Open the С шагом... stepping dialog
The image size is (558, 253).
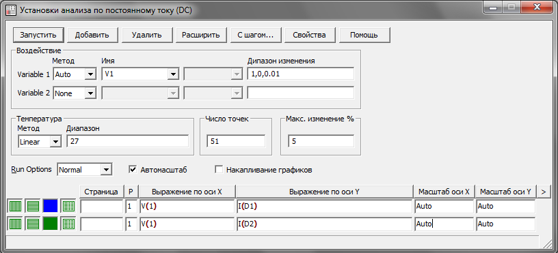pyautogui.click(x=256, y=35)
